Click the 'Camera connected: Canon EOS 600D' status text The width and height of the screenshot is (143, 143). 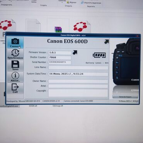78,101
